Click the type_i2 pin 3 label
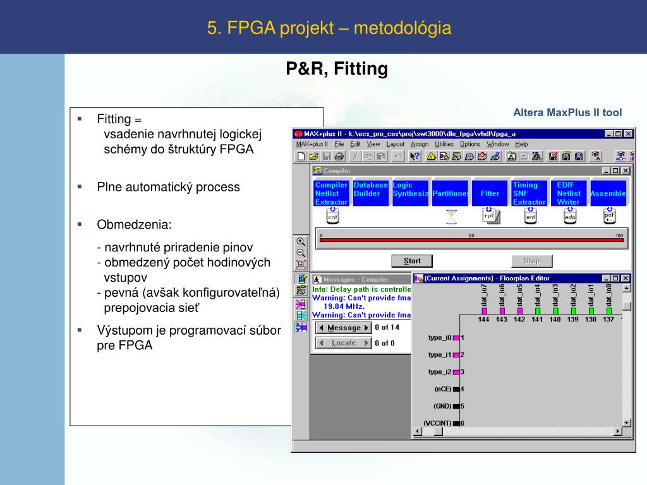 click(440, 372)
